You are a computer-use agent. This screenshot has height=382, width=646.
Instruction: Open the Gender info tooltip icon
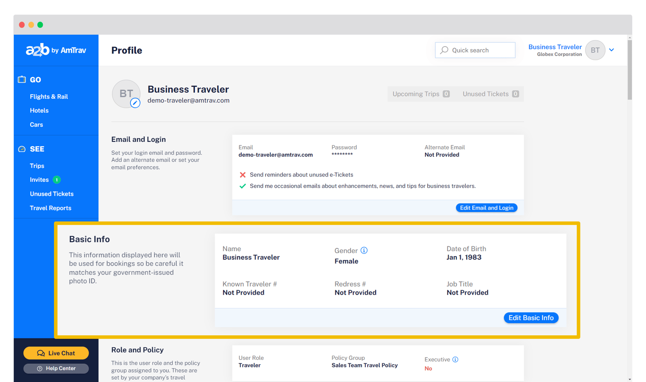point(364,250)
